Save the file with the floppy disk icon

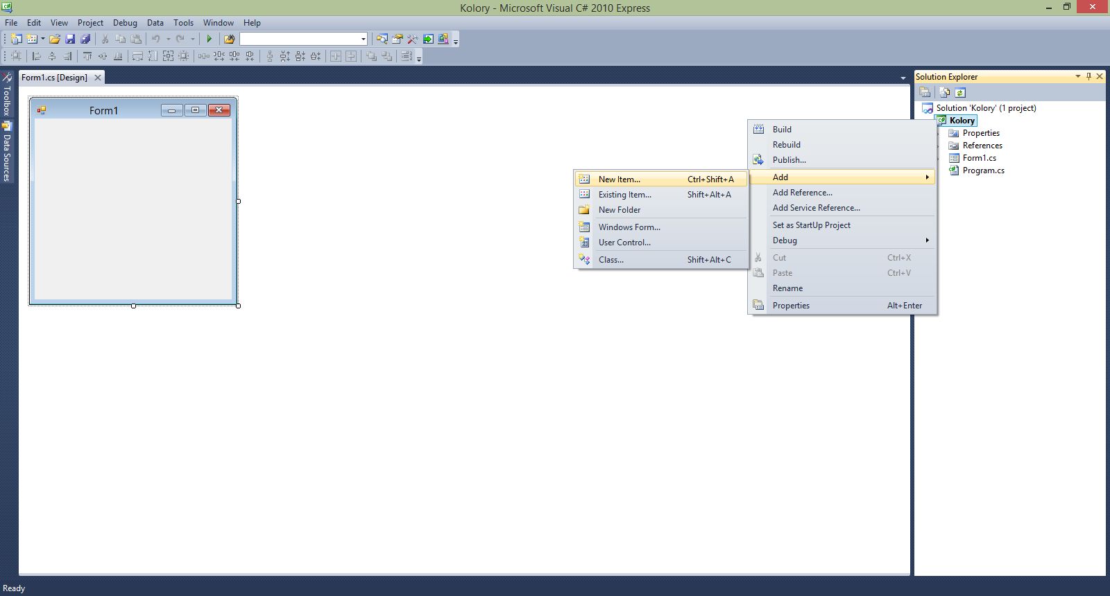[x=70, y=39]
